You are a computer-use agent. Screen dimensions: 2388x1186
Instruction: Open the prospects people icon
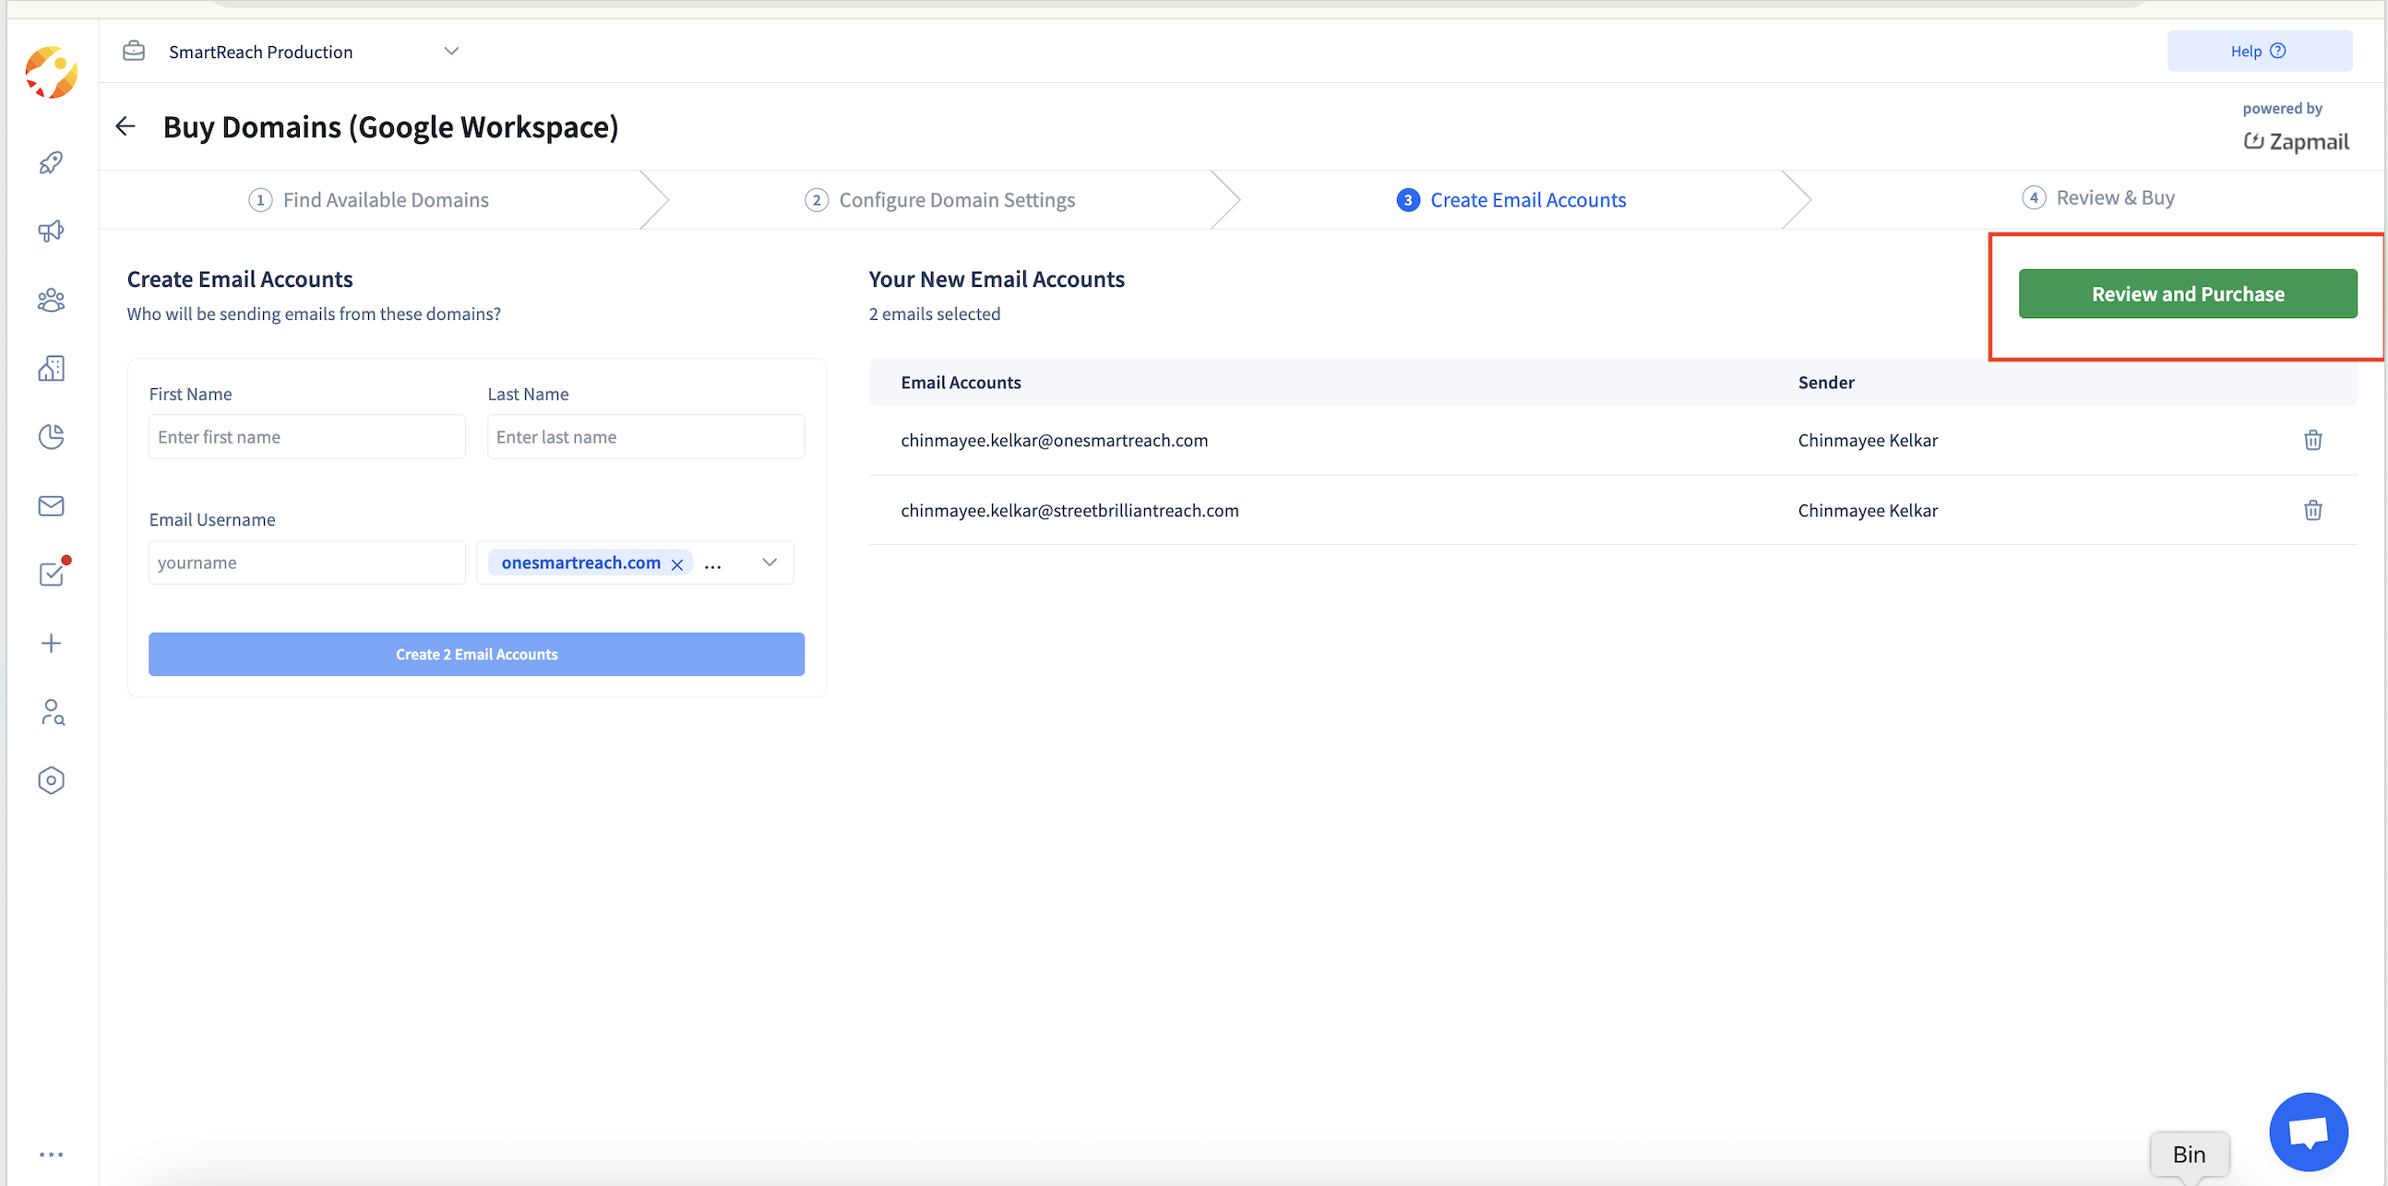pyautogui.click(x=51, y=301)
